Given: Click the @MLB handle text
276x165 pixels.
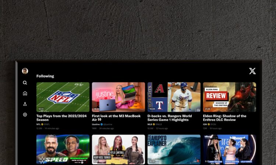Looking at the screenshot, I should (x=159, y=124).
